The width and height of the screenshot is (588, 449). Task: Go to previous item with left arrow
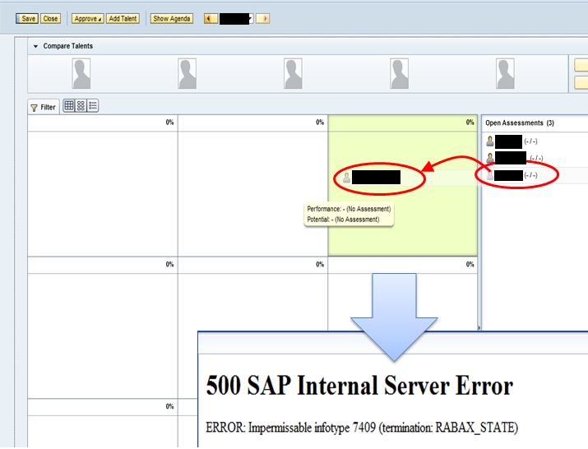[x=211, y=18]
